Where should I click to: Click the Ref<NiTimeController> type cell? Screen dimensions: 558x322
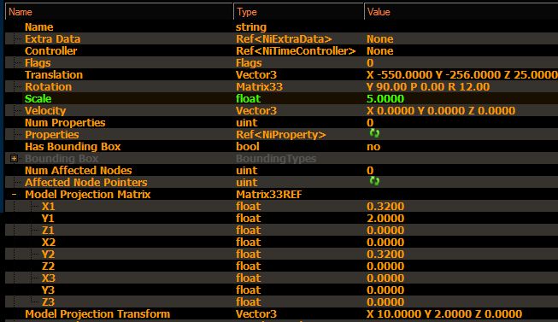[x=296, y=51]
